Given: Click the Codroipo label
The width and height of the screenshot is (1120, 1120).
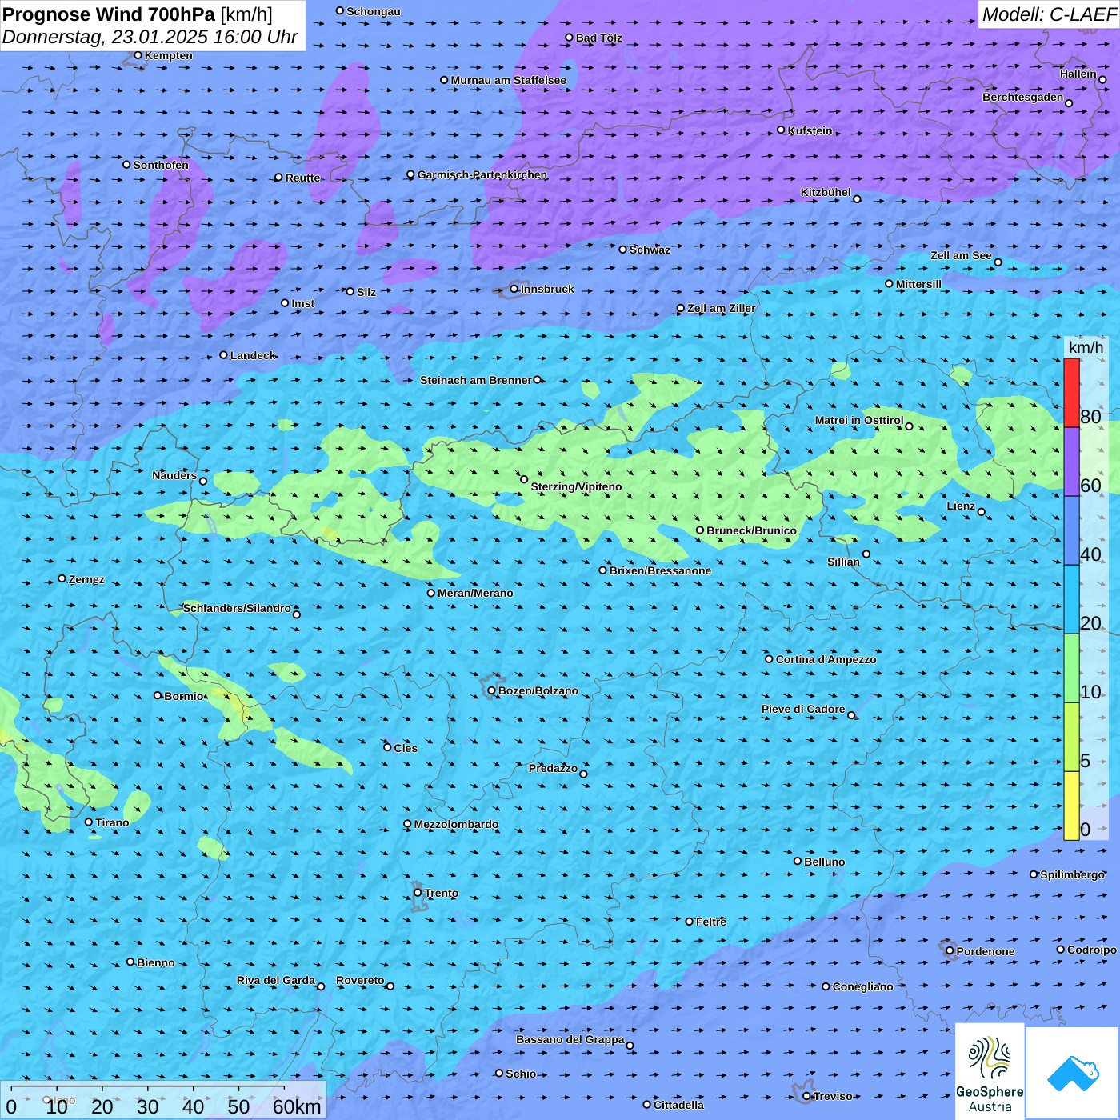Looking at the screenshot, I should coord(1092,950).
